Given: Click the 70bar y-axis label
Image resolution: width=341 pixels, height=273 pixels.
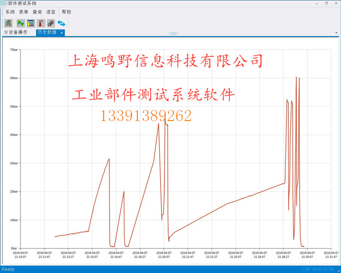Looking at the screenshot, I should click(13, 50).
